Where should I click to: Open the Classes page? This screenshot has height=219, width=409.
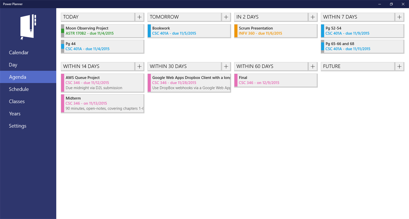(17, 101)
